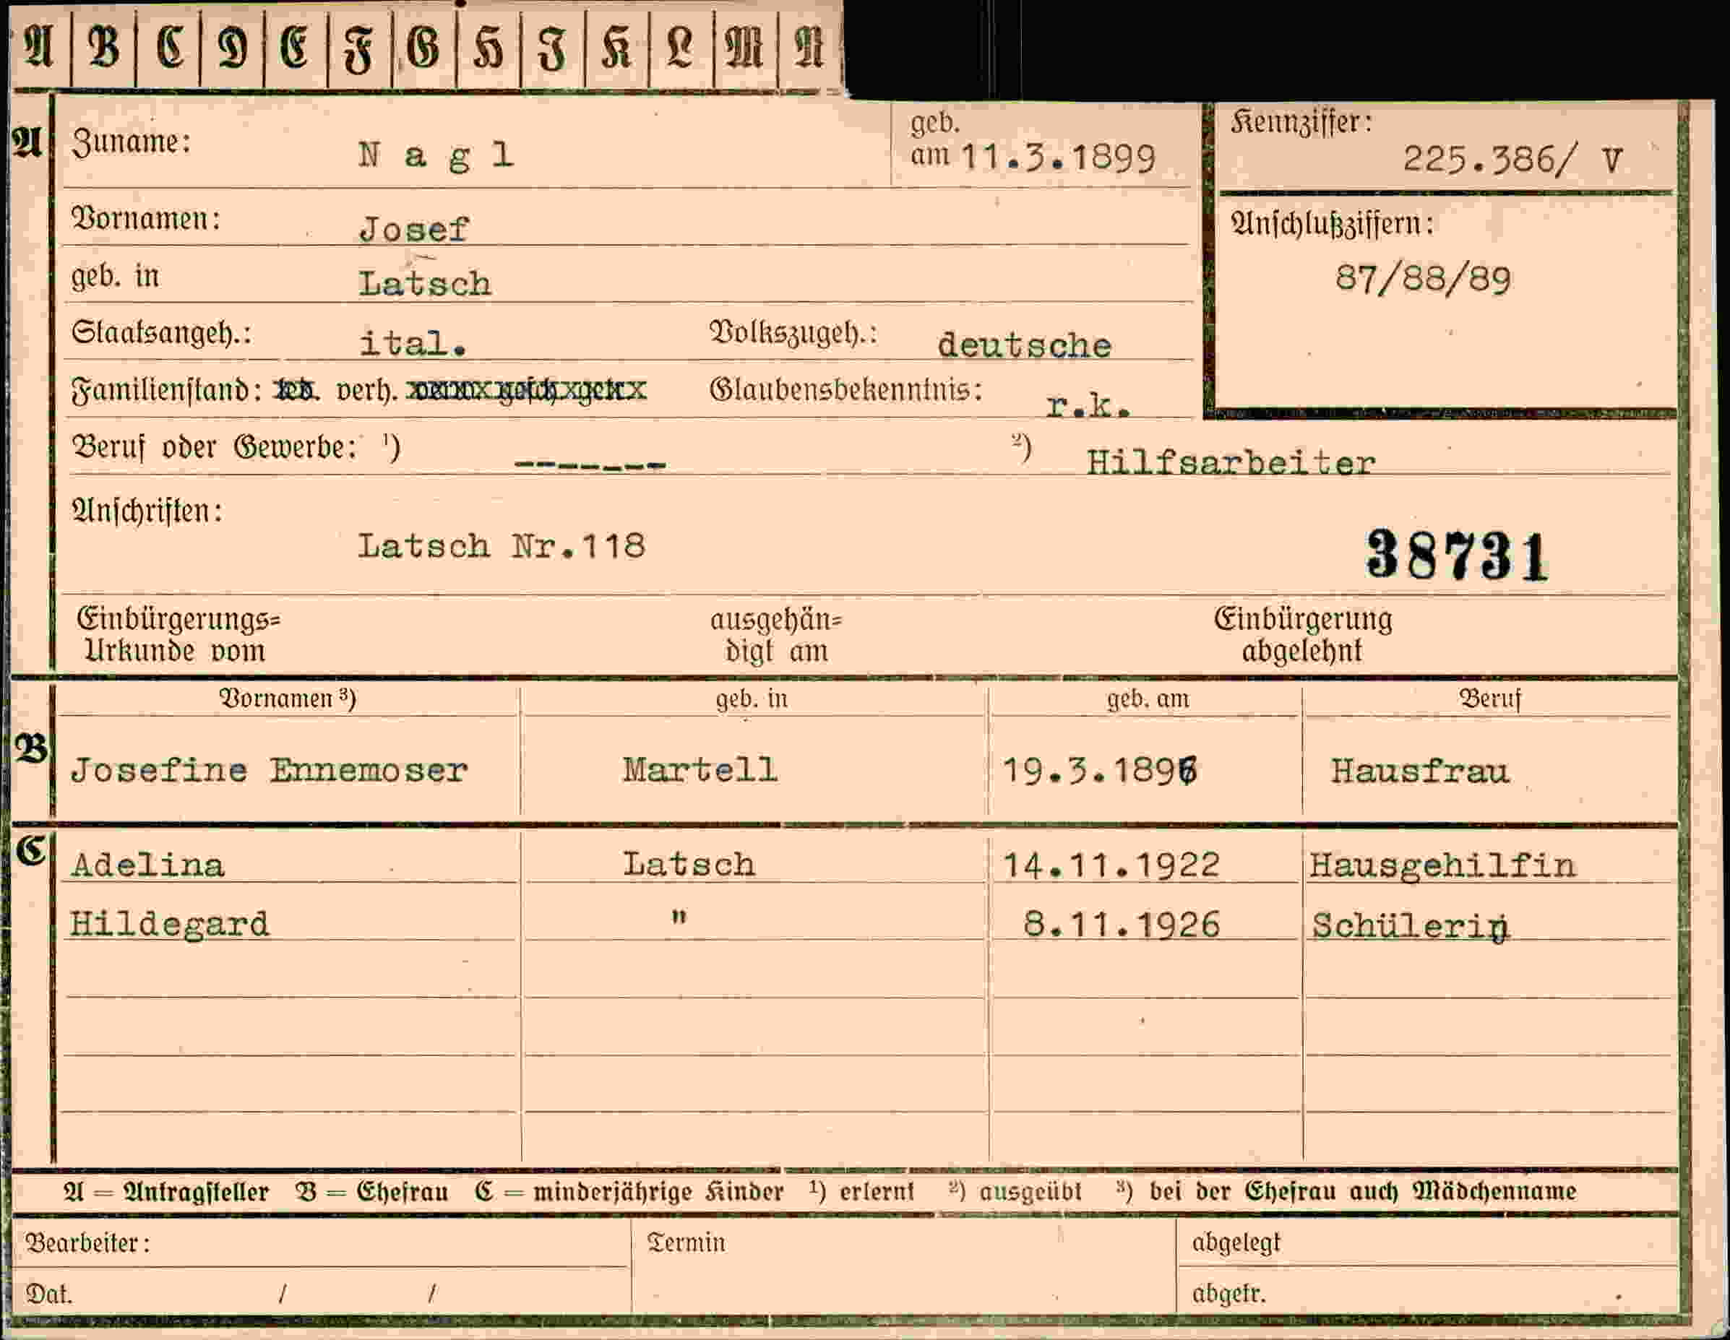Click the citizenship value 'ital.'

[x=413, y=342]
